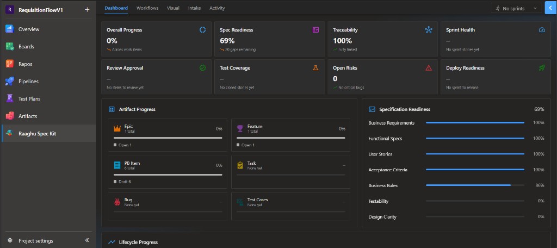Open the No sprints dropdown
The height and width of the screenshot is (248, 557).
pyautogui.click(x=517, y=8)
